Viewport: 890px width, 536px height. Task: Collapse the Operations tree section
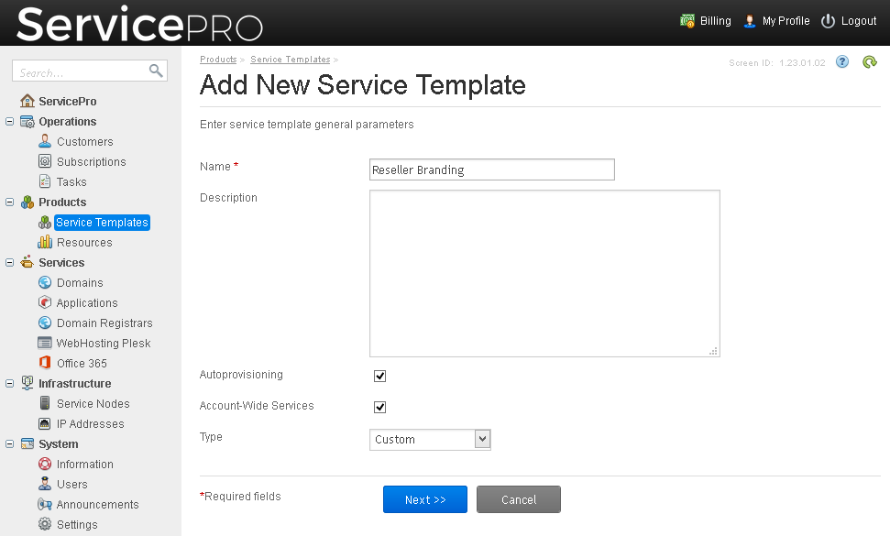(x=10, y=121)
